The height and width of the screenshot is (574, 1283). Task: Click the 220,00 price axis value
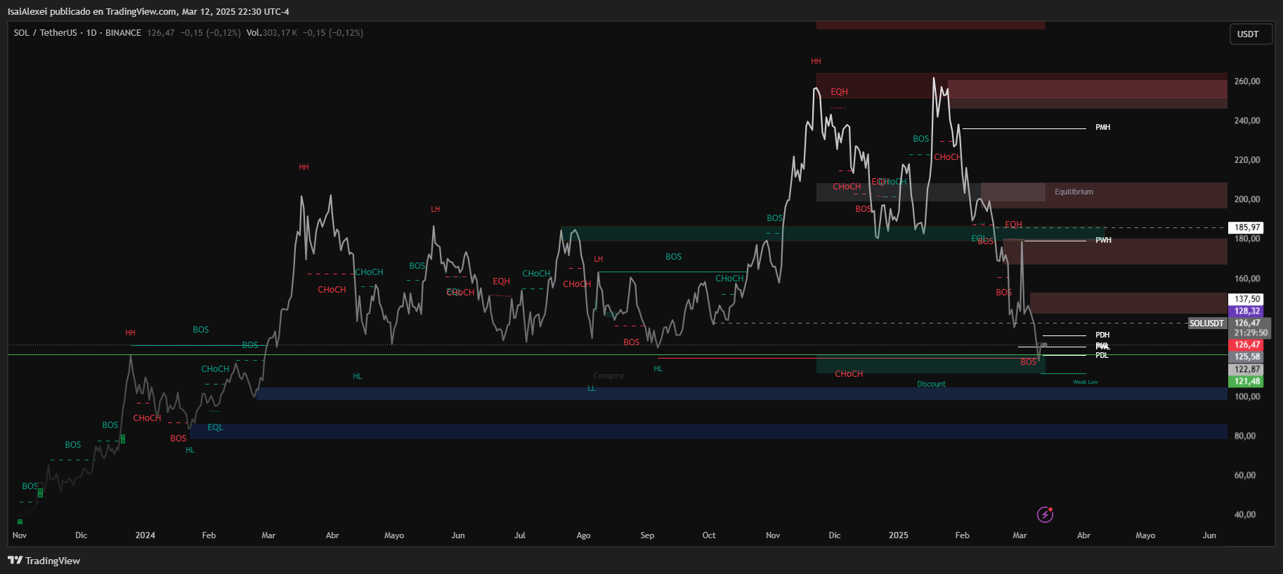pos(1246,160)
